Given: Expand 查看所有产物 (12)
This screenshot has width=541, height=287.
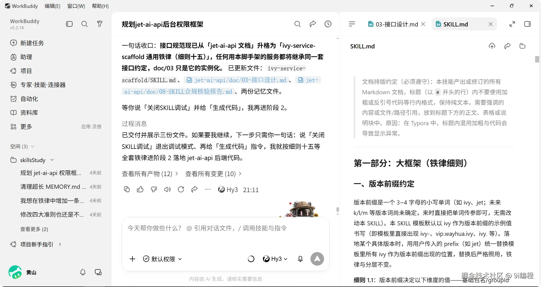Looking at the screenshot, I should (150, 174).
